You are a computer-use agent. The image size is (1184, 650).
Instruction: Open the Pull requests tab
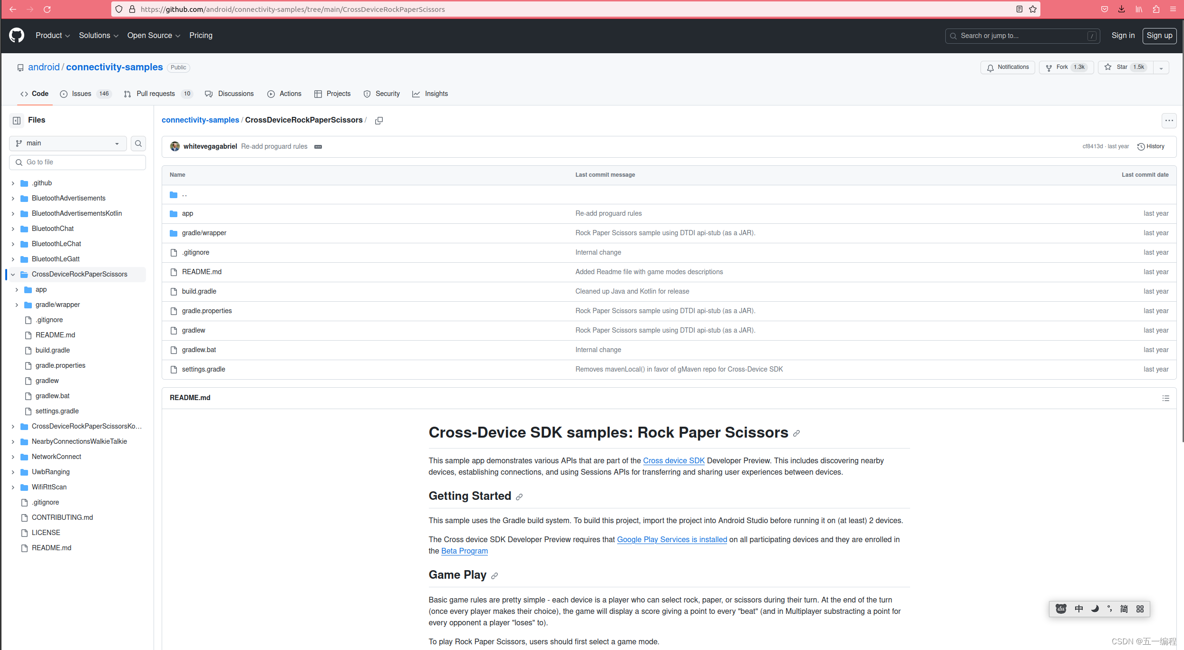pyautogui.click(x=155, y=94)
